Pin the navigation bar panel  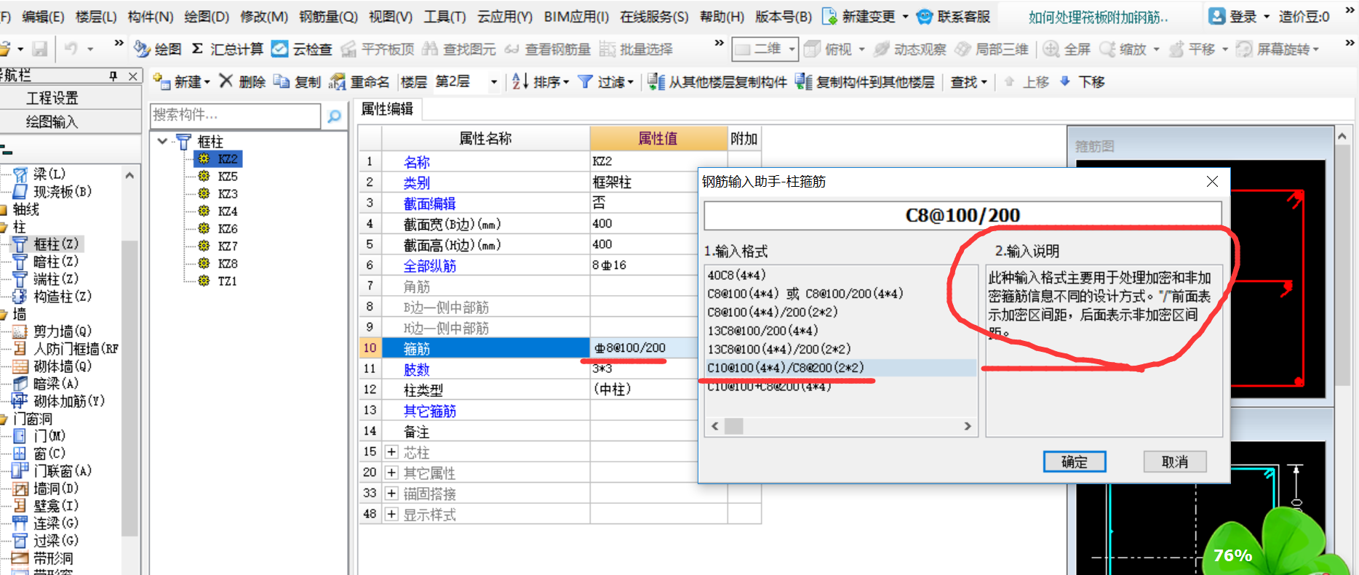113,76
